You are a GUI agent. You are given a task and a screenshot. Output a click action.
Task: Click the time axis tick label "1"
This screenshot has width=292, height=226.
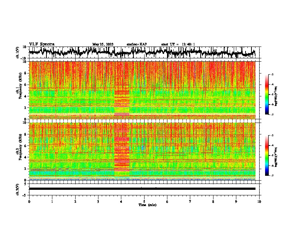pos(52,202)
